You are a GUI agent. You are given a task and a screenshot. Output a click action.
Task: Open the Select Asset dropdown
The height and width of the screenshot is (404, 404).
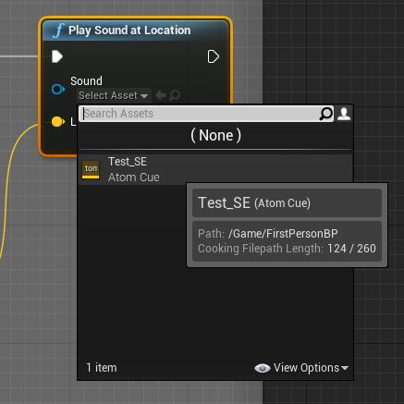tap(113, 95)
